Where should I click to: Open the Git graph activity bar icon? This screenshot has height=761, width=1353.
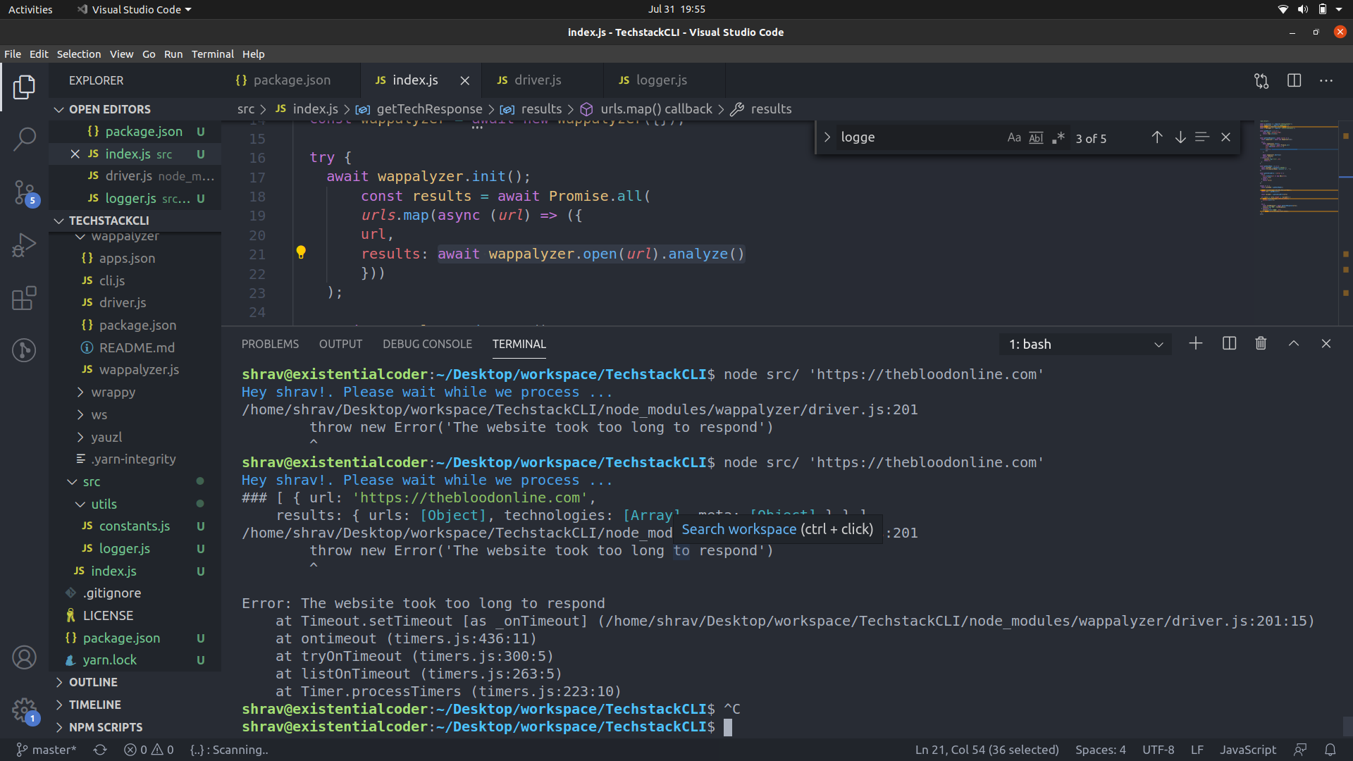[x=24, y=350]
